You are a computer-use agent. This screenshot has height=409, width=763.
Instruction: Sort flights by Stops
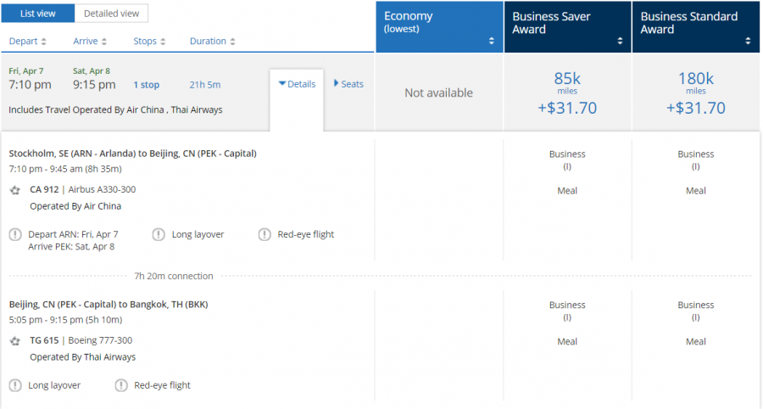(149, 41)
